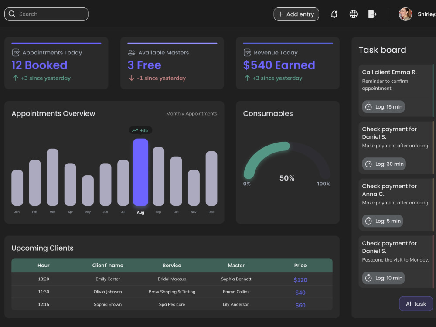Click the $60 price value
The image size is (436, 327).
pos(300,305)
